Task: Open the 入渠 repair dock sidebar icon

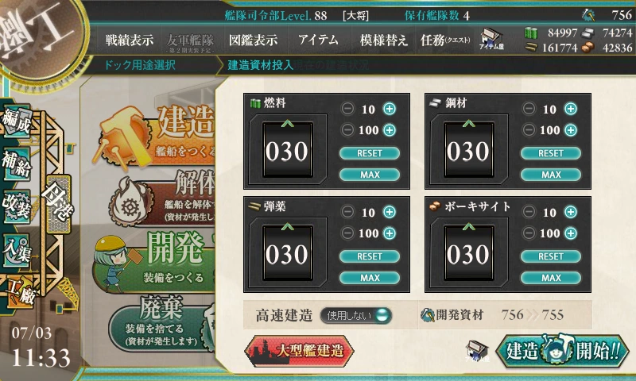Action: pyautogui.click(x=17, y=250)
